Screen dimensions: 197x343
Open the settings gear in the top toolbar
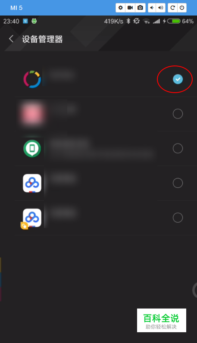point(120,8)
